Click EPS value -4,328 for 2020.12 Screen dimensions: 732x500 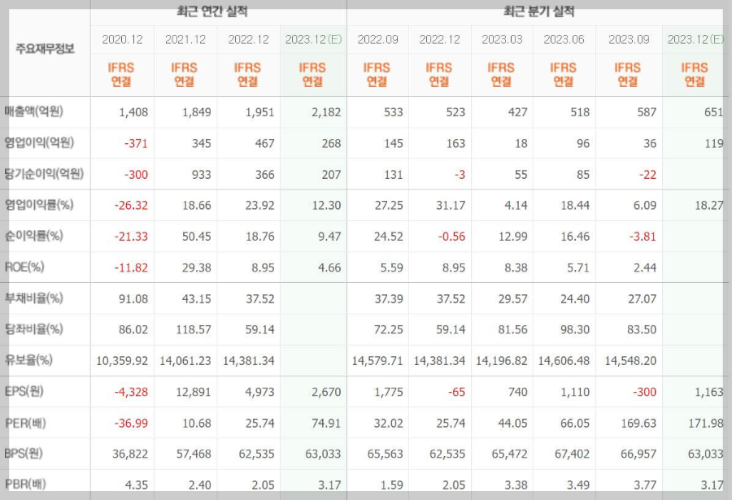tap(131, 392)
